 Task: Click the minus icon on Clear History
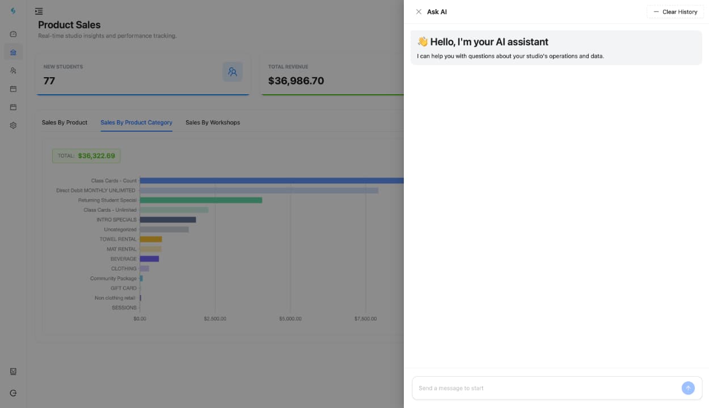tap(656, 11)
